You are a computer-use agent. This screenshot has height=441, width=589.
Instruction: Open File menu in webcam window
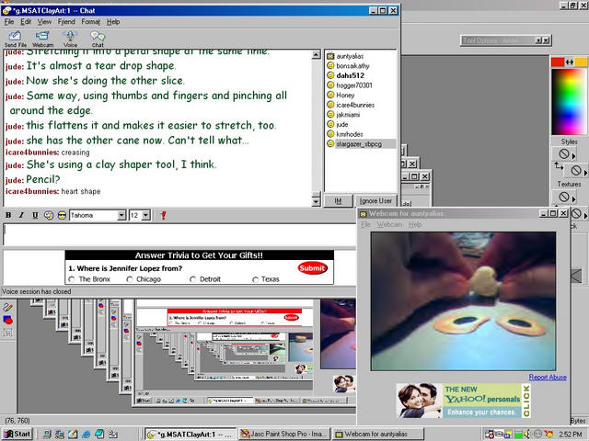click(366, 224)
